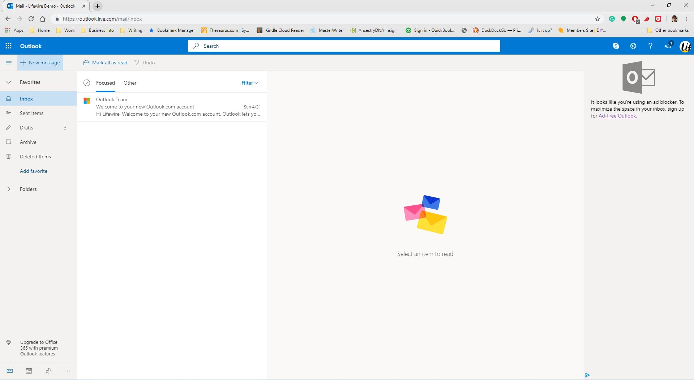The image size is (694, 380).
Task: Click the diamond premium upgrade icon
Action: pyautogui.click(x=9, y=342)
